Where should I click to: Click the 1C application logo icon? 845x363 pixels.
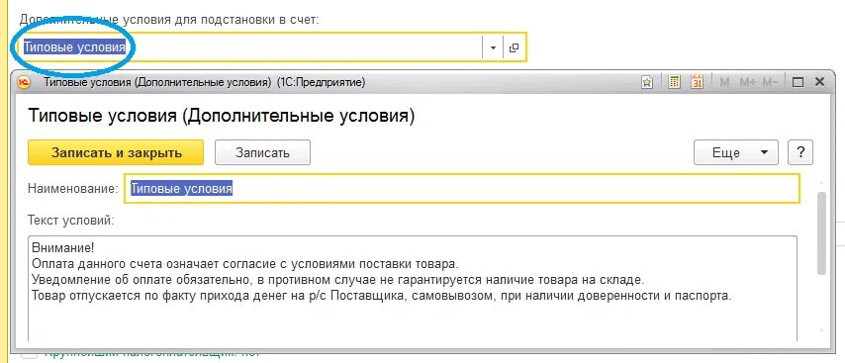click(x=25, y=82)
